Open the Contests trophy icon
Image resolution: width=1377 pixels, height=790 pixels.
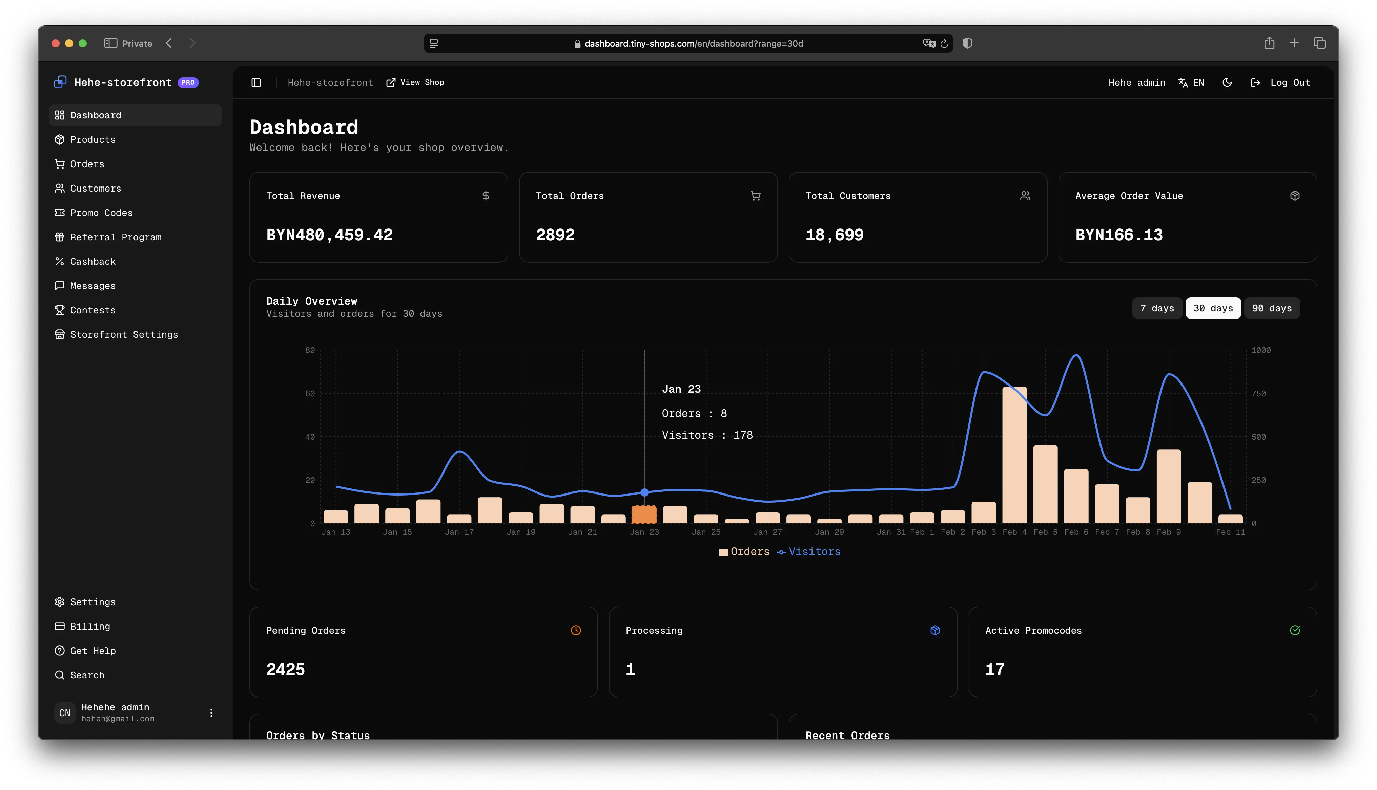[60, 310]
